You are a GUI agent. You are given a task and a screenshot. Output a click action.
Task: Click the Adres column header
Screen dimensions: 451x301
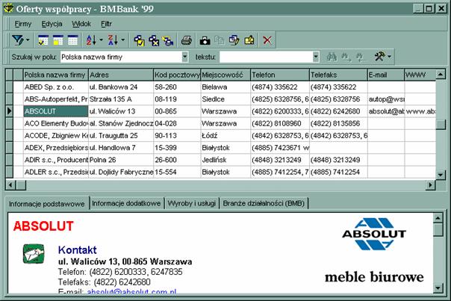point(121,75)
